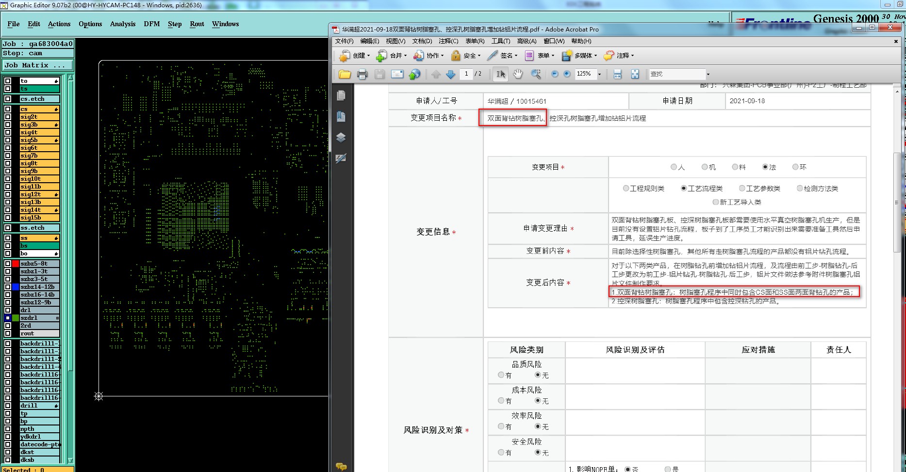Viewport: 906px width, 472px height.
Task: Click the Job Matrix ... button
Action: point(38,65)
